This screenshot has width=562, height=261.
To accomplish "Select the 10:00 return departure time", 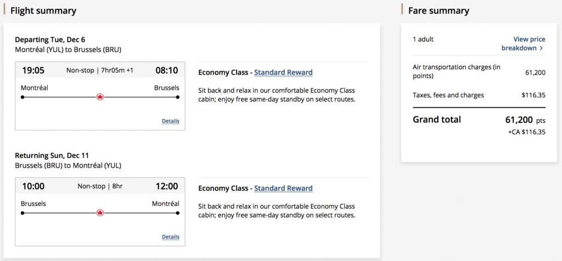I will [33, 186].
